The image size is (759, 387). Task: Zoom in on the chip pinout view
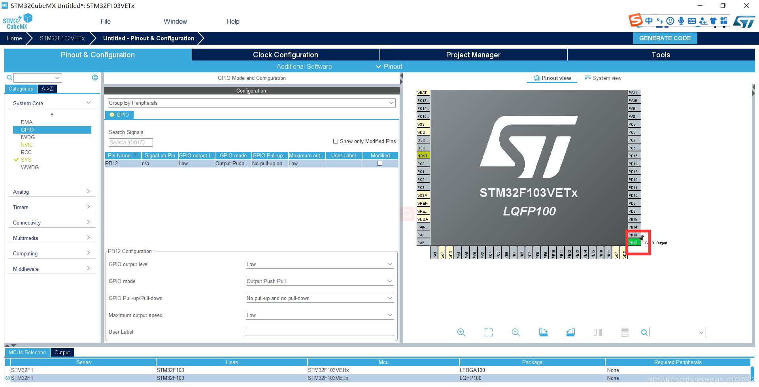click(x=461, y=332)
